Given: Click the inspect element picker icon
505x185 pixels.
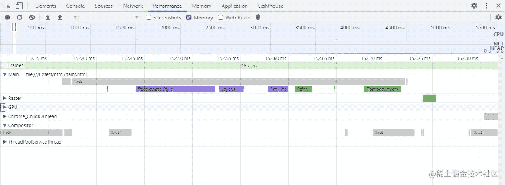Looking at the screenshot, I should click(x=8, y=6).
